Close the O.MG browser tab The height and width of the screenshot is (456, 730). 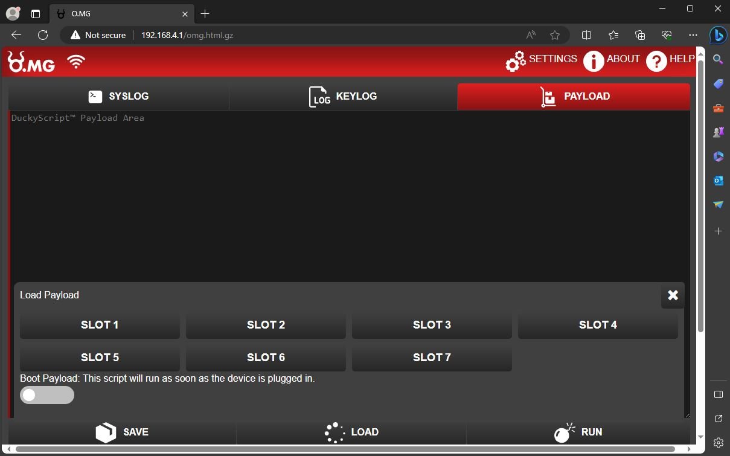[185, 14]
